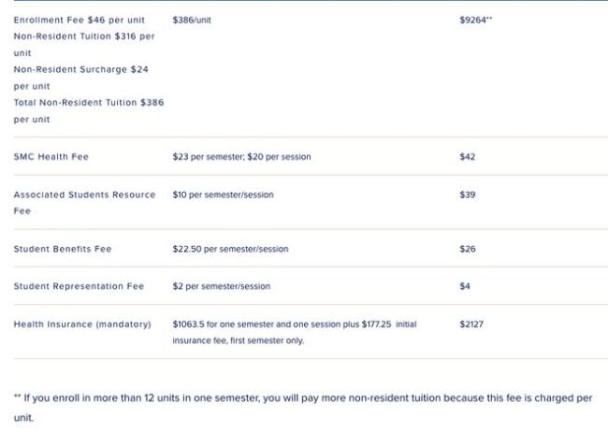This screenshot has width=608, height=432.
Task: Select the $2127 health insurance total
Action: (472, 324)
